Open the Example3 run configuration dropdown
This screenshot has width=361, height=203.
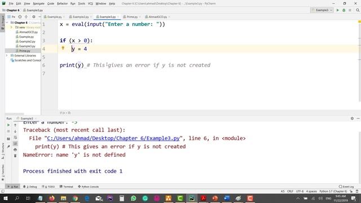click(322, 10)
